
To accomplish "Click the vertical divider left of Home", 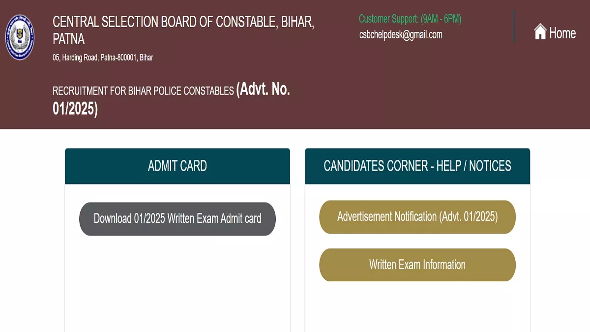I will click(514, 27).
